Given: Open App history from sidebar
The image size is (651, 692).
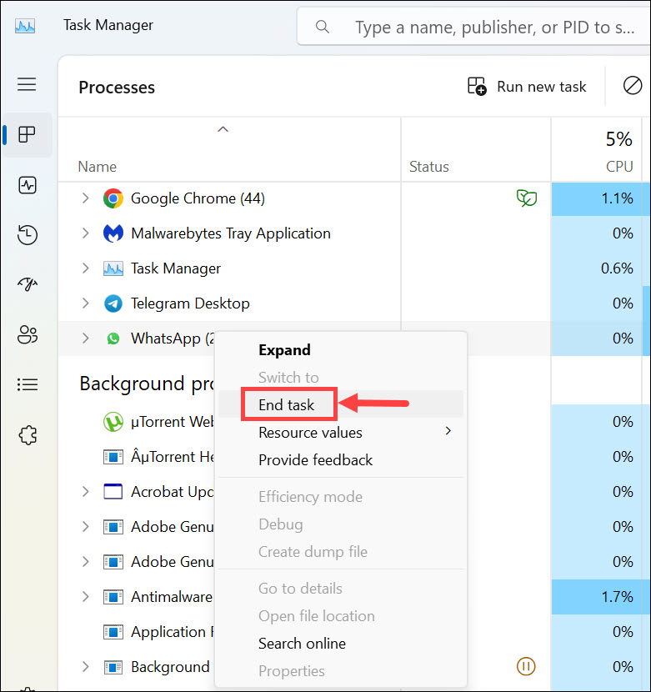Looking at the screenshot, I should click(27, 235).
